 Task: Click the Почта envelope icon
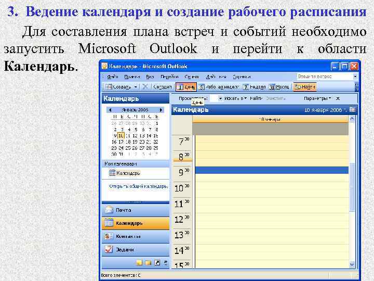tap(109, 210)
